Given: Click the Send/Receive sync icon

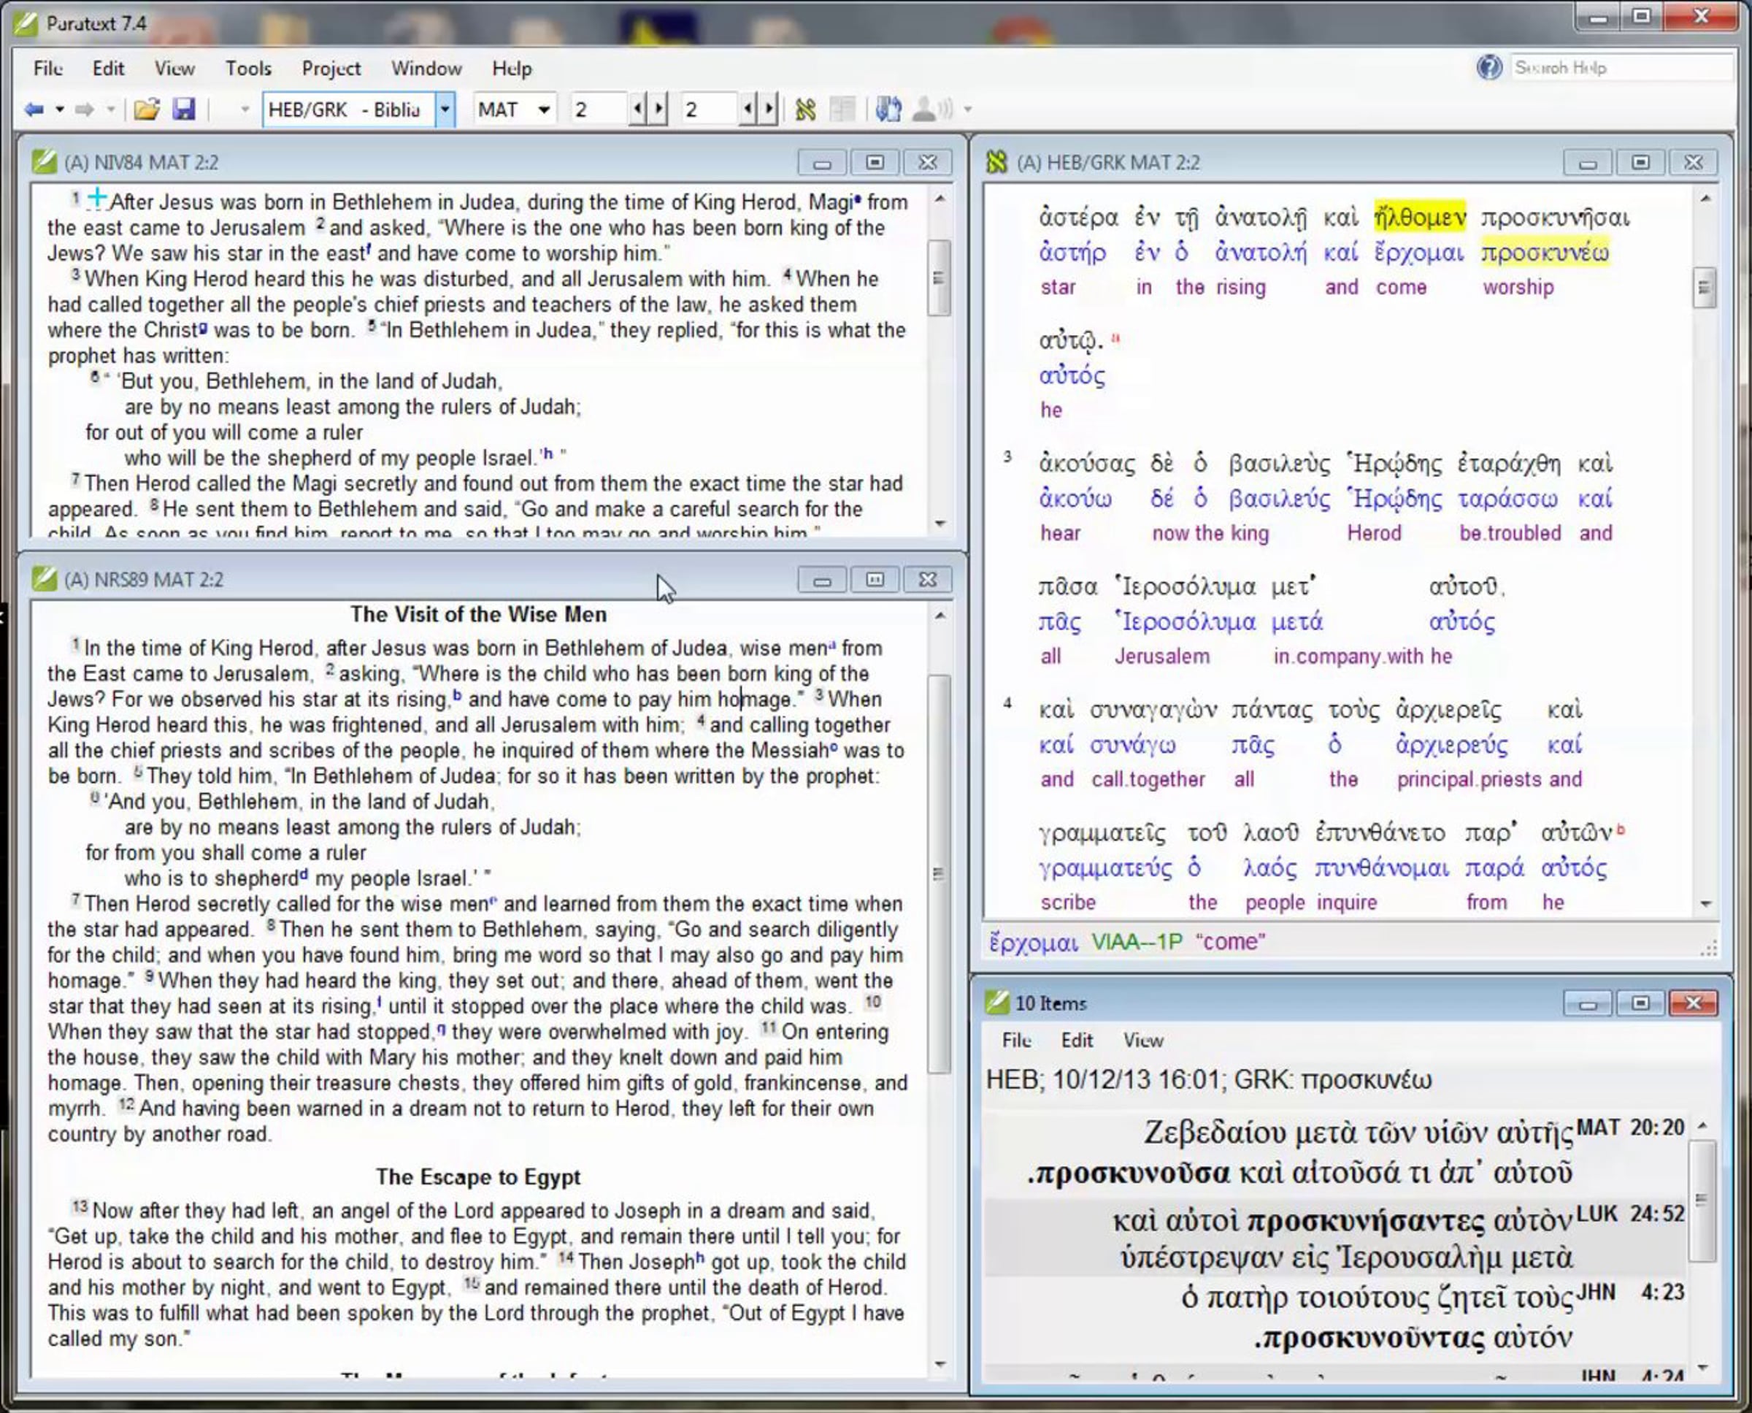Looking at the screenshot, I should 888,109.
